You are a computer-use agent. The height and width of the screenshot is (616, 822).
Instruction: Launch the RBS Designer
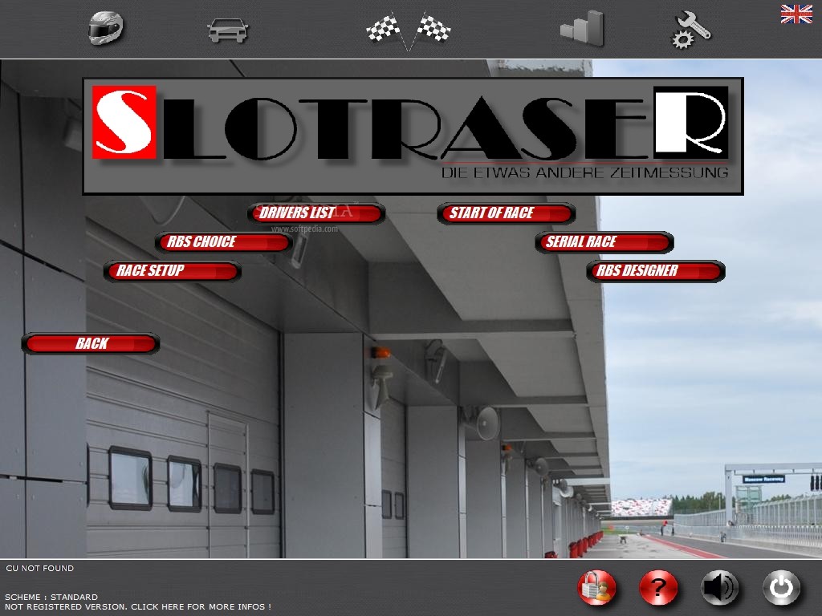(655, 271)
